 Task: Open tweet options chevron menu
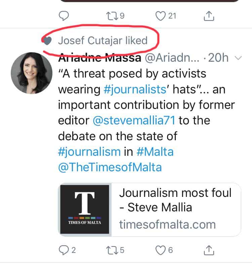pos(238,58)
